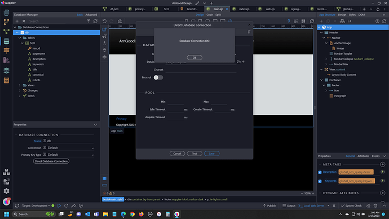Collapse the Tables tree node
Image resolution: width=389 pixels, height=219 pixels.
[20, 38]
